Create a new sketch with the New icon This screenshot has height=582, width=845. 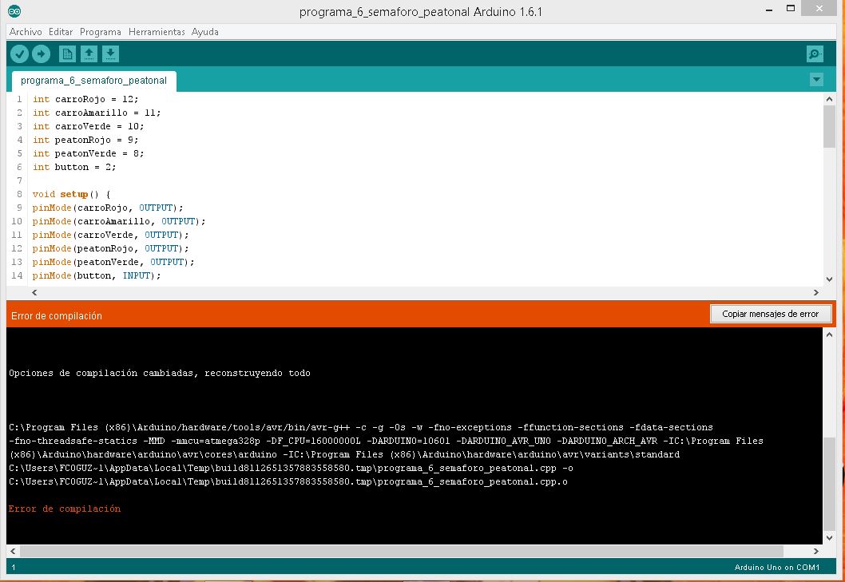pos(66,53)
